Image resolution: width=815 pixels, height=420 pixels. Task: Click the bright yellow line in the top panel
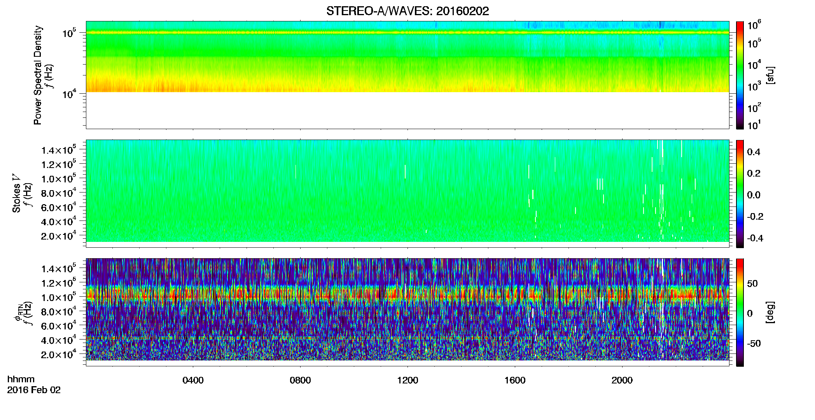407,33
